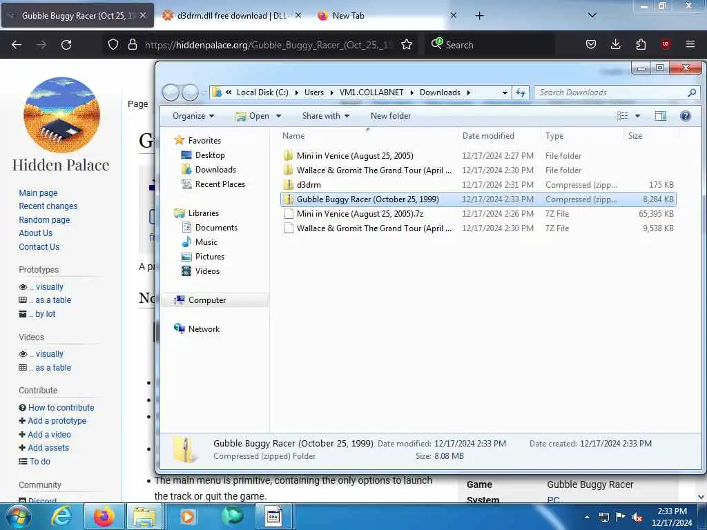Open Desktop in Favorites
The height and width of the screenshot is (530, 707).
pyautogui.click(x=203, y=155)
